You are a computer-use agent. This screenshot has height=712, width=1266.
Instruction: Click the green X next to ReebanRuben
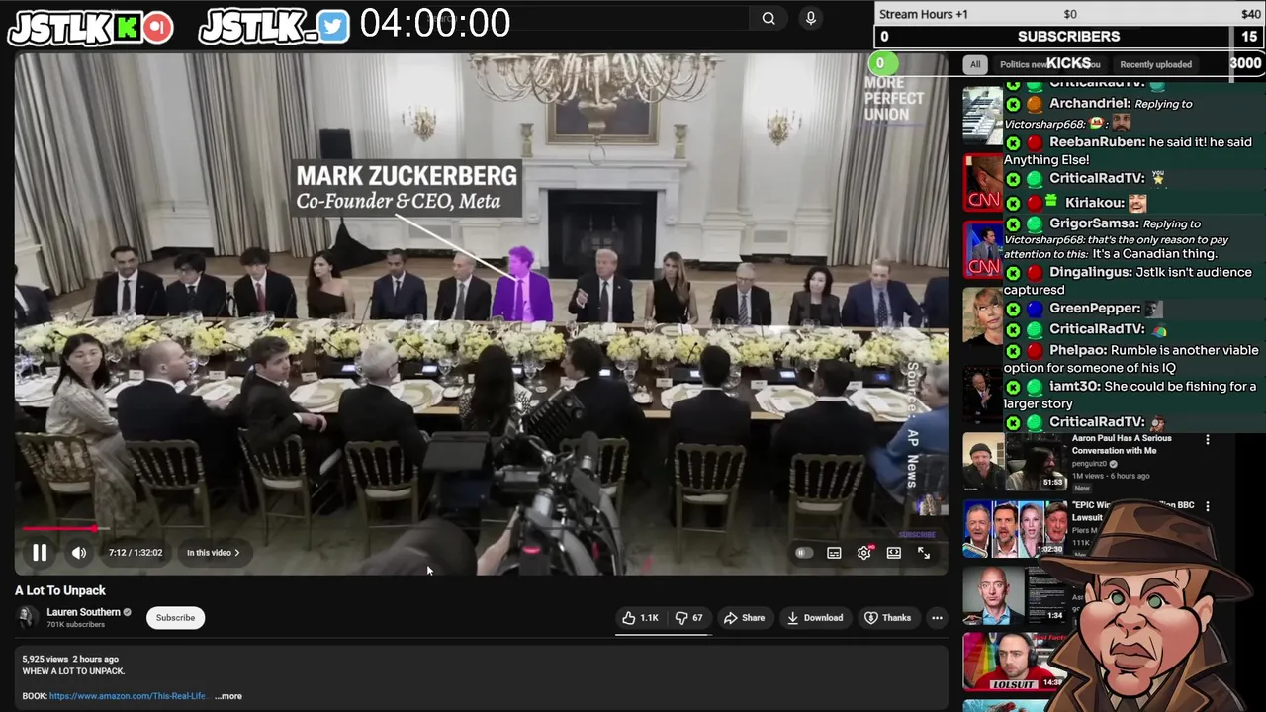point(1013,143)
